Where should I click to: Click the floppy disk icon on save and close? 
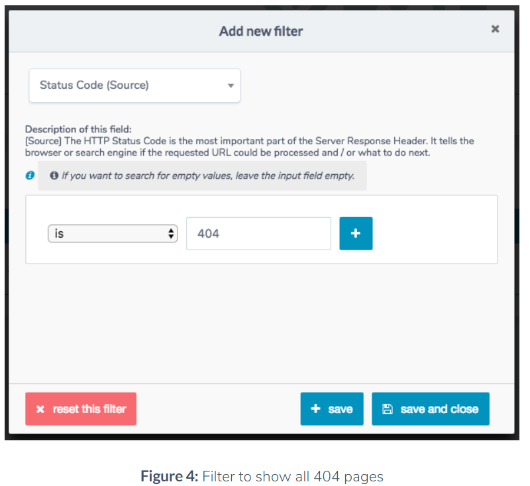pos(388,409)
